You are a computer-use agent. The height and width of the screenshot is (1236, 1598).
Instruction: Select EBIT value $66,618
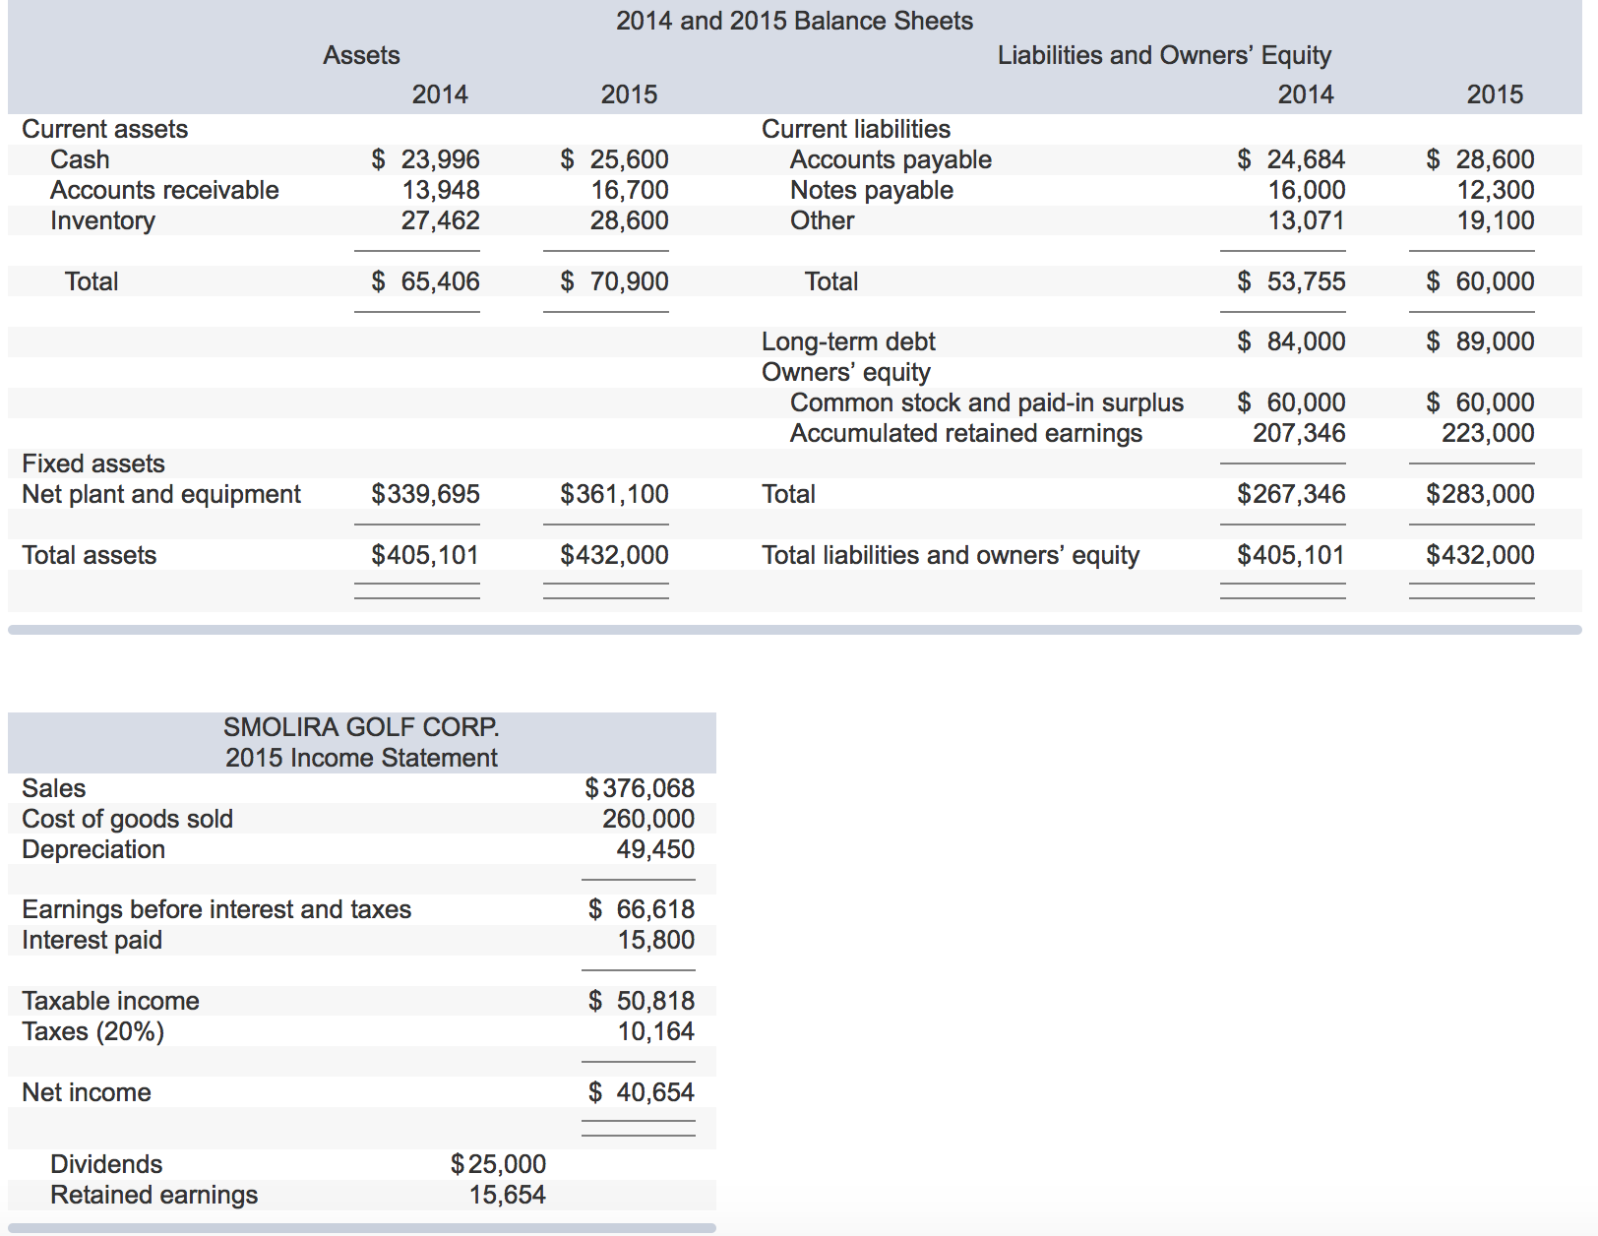(x=642, y=909)
